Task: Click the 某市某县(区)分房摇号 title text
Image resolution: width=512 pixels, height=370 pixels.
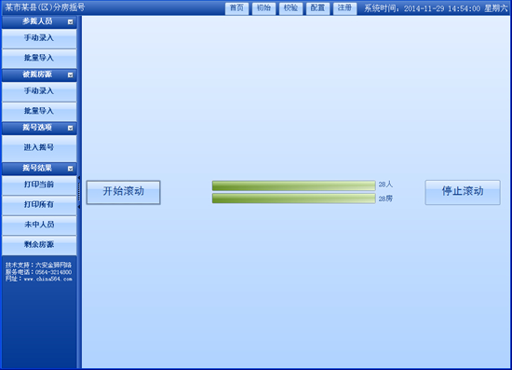Action: 45,7
